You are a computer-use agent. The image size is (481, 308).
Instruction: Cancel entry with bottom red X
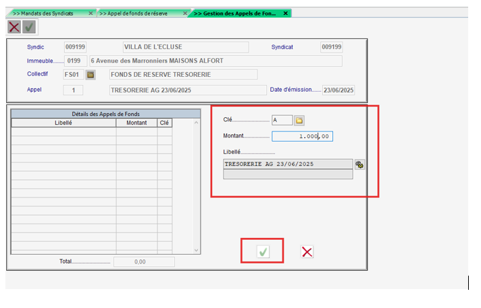(307, 251)
